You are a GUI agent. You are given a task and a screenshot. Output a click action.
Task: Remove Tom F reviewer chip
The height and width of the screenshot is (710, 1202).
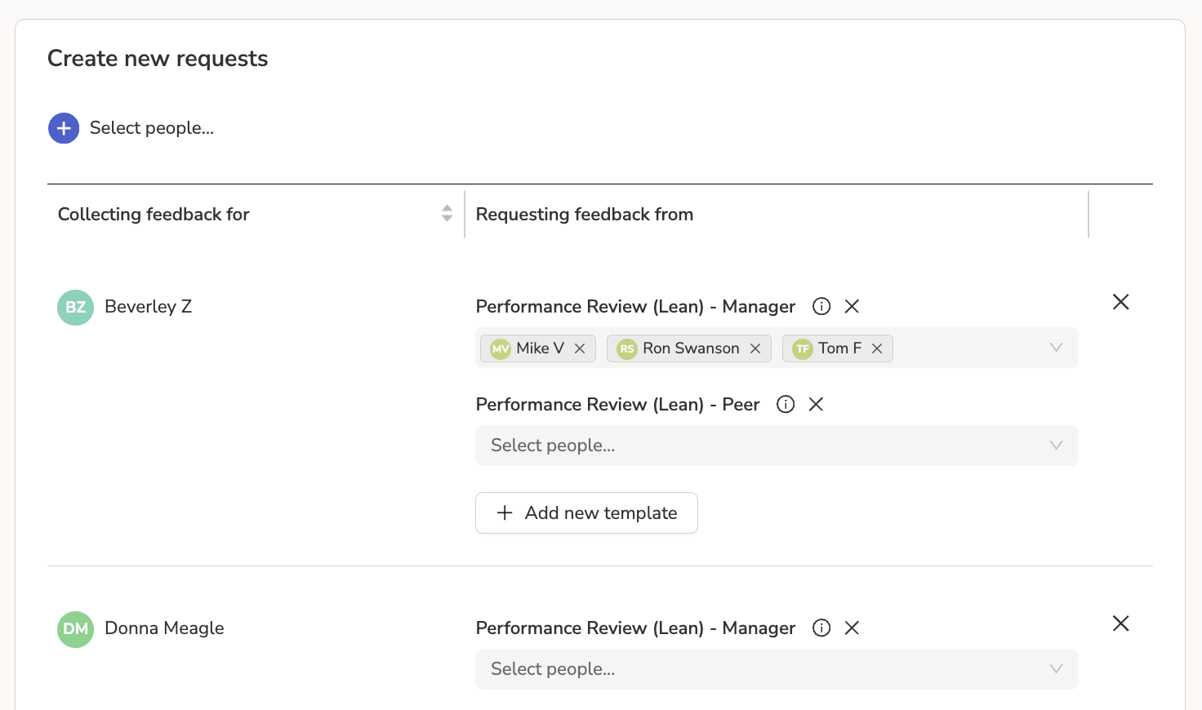pos(877,348)
